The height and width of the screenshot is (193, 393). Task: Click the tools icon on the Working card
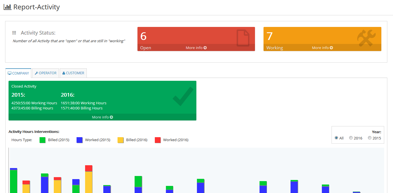point(367,38)
